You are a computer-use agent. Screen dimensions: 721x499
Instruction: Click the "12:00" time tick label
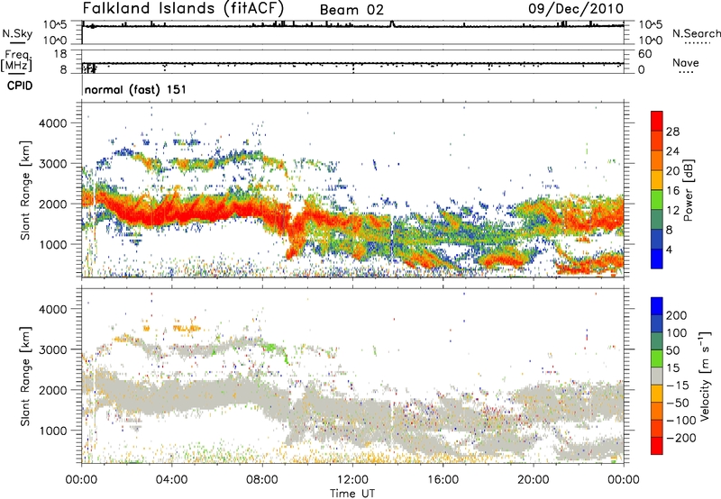352,480
